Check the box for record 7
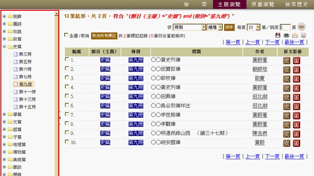This screenshot has width=314, height=176. [67, 114]
